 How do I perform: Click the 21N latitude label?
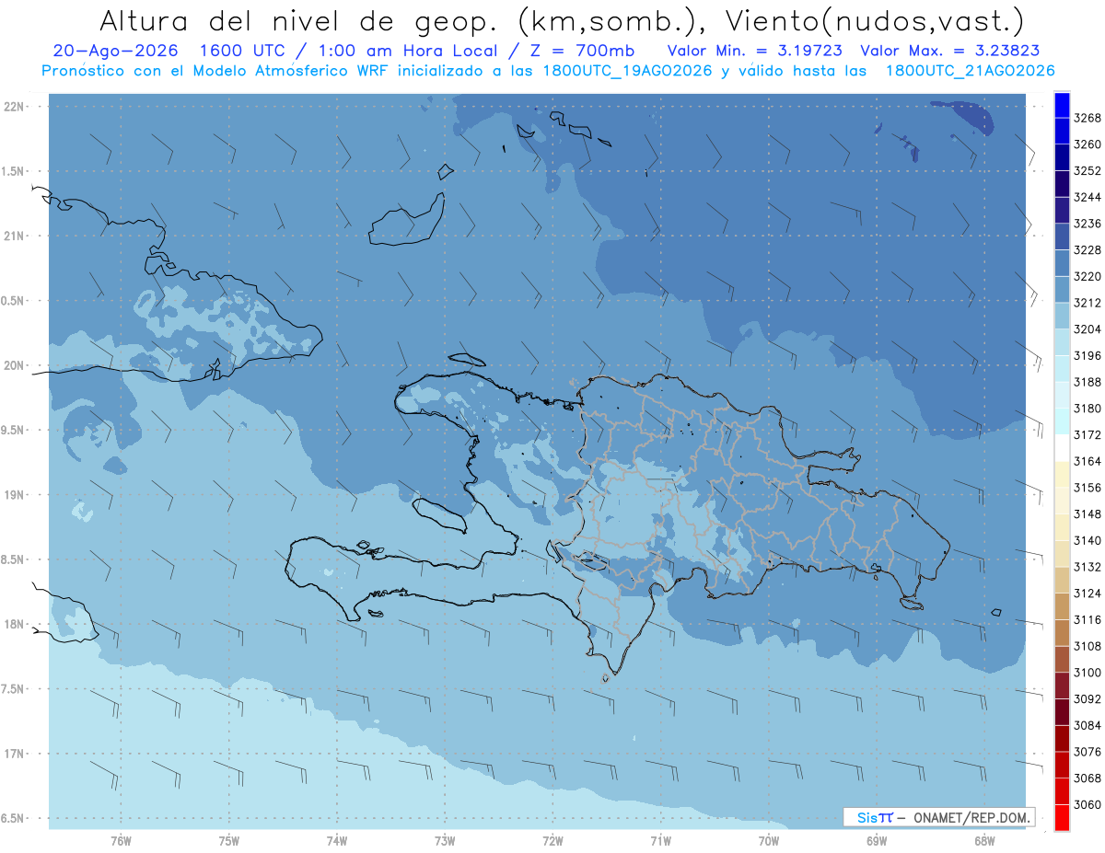point(15,236)
